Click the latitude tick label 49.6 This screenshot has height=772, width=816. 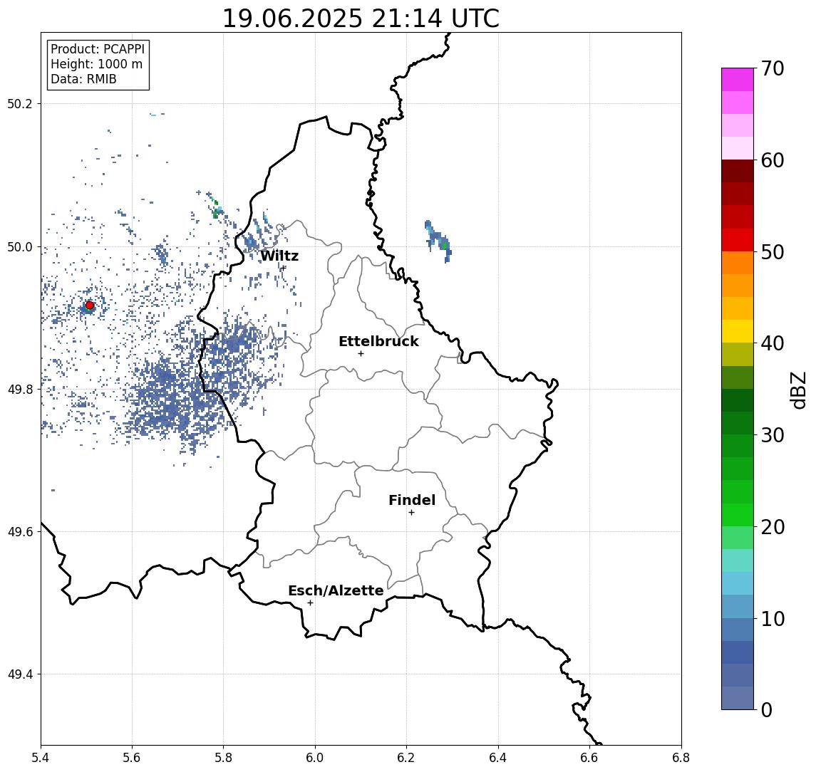(20, 532)
